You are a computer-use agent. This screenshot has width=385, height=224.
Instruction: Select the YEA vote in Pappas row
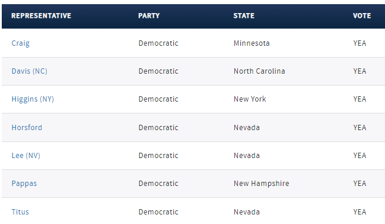359,184
